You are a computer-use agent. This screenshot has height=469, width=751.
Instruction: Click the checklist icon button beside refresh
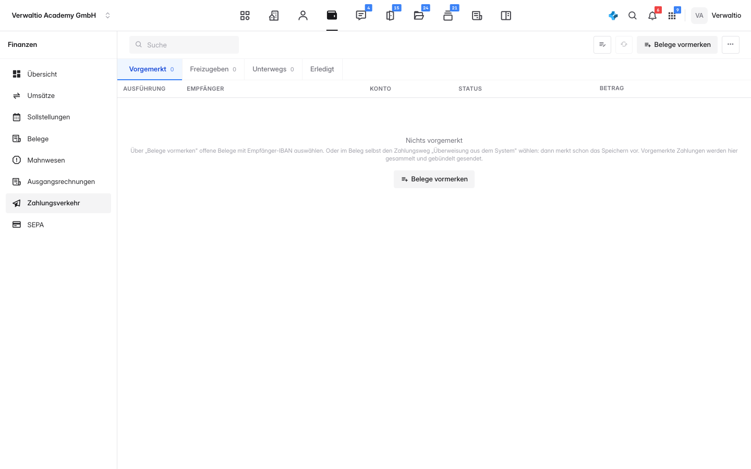pyautogui.click(x=602, y=45)
